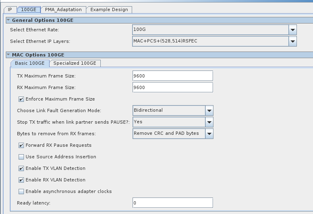Open the Link Fault Generation Mode dropdown
313x214 pixels.
click(209, 111)
